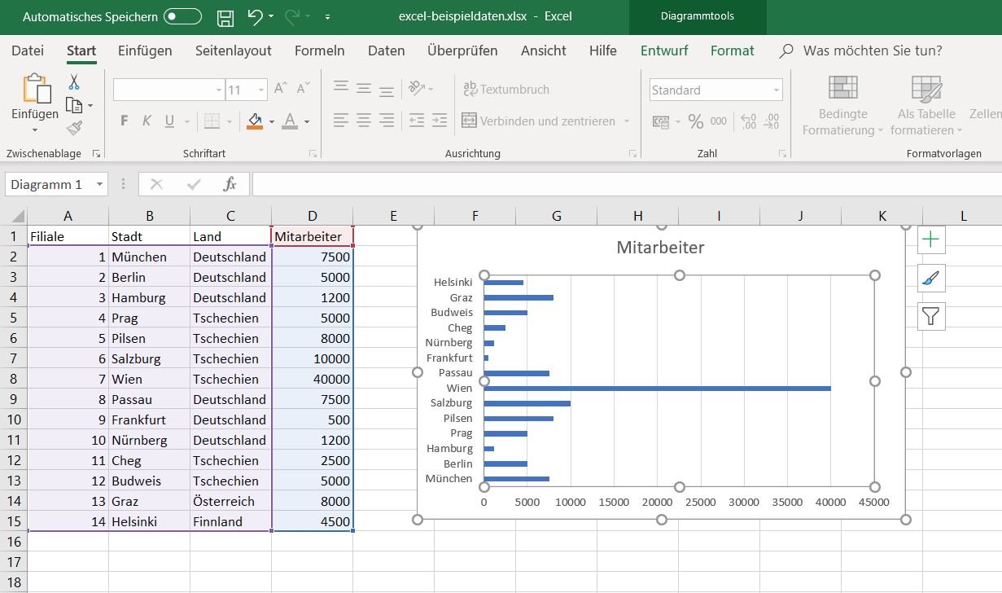Open Chart Filters funnel button
The width and height of the screenshot is (1002, 593).
coord(930,316)
